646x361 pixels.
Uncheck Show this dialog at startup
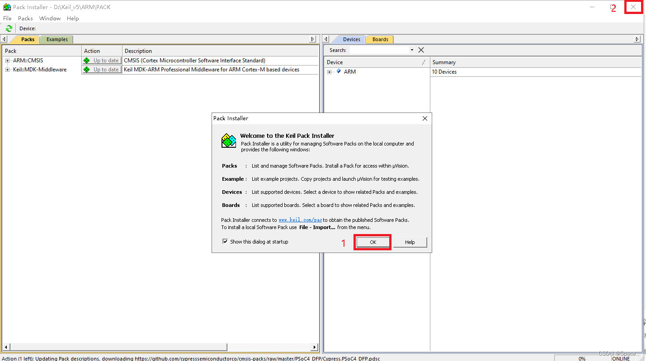coord(225,242)
